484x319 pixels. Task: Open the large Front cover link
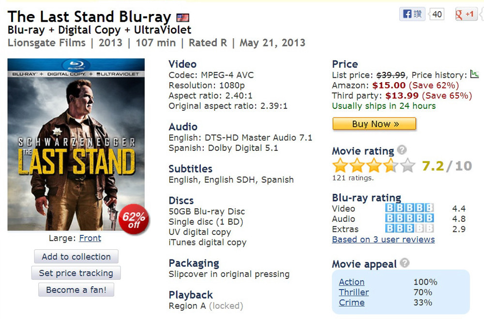pyautogui.click(x=90, y=238)
